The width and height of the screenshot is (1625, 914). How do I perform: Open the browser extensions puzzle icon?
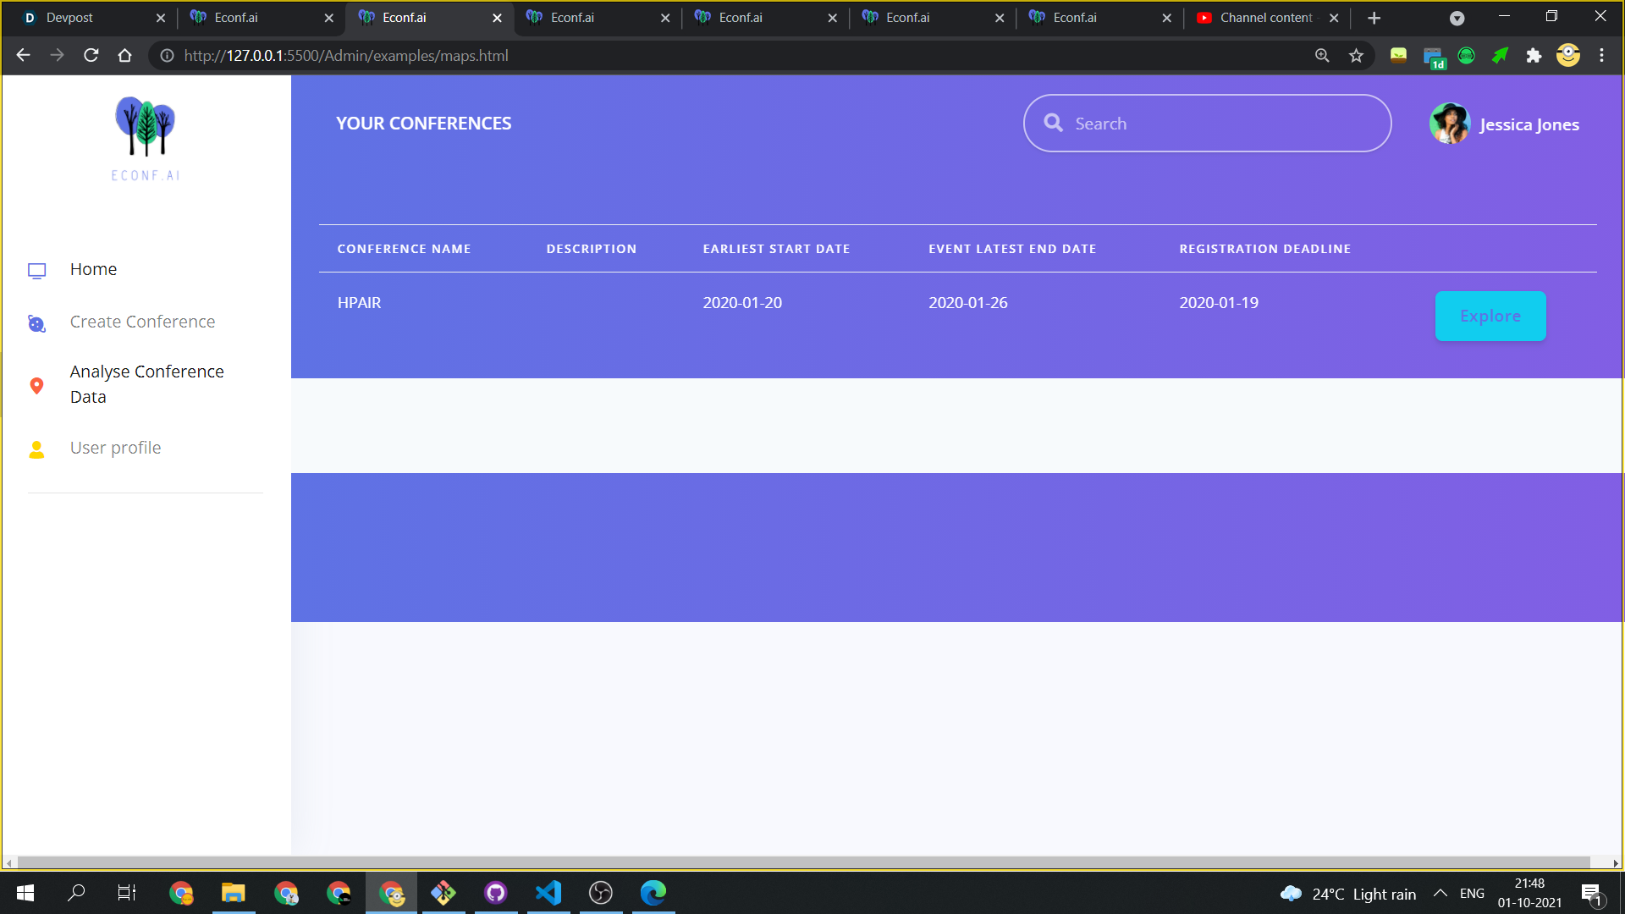click(1534, 56)
